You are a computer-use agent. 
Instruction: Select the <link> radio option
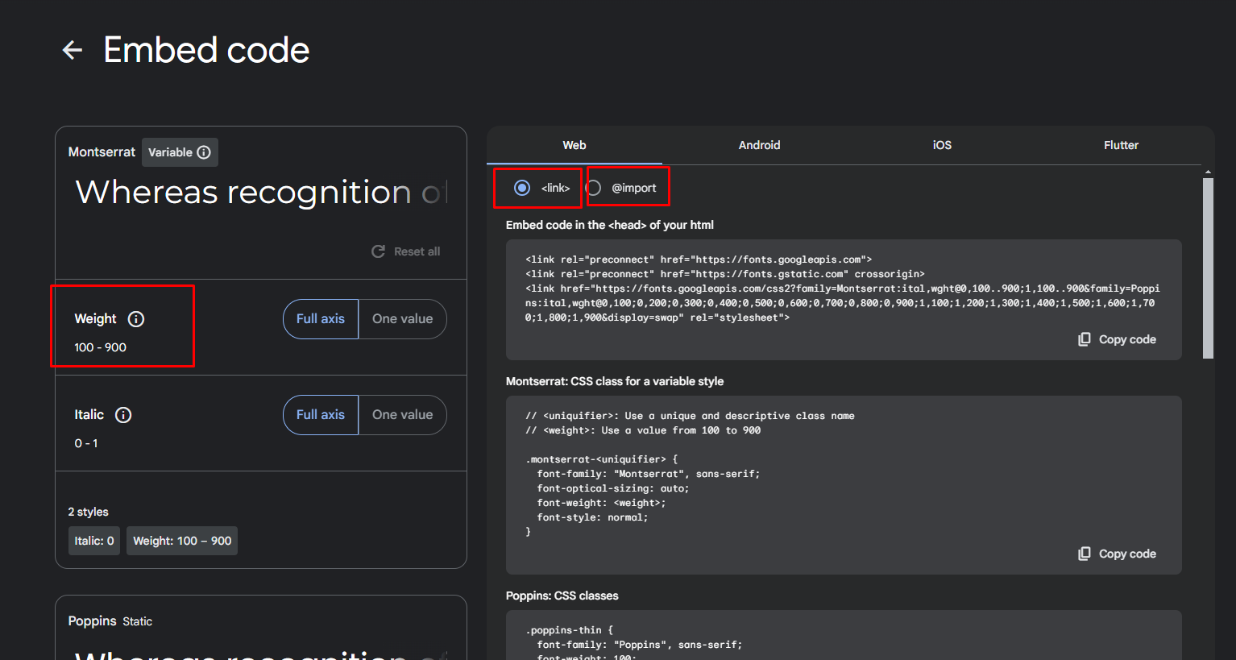tap(522, 188)
